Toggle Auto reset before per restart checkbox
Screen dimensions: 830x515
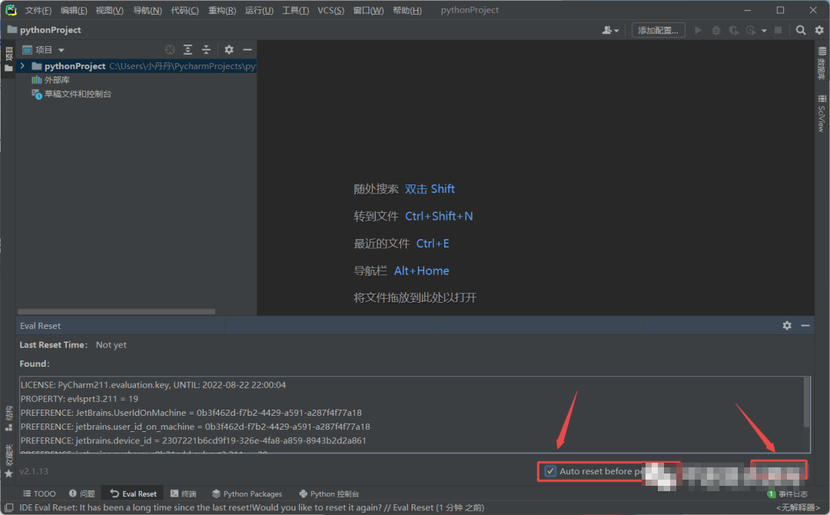coord(550,471)
